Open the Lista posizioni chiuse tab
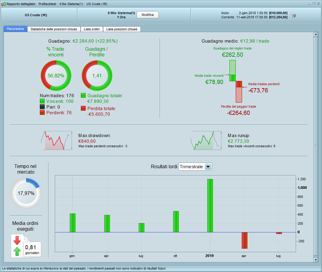Image resolution: width=322 pixels, height=272 pixels. (x=122, y=29)
